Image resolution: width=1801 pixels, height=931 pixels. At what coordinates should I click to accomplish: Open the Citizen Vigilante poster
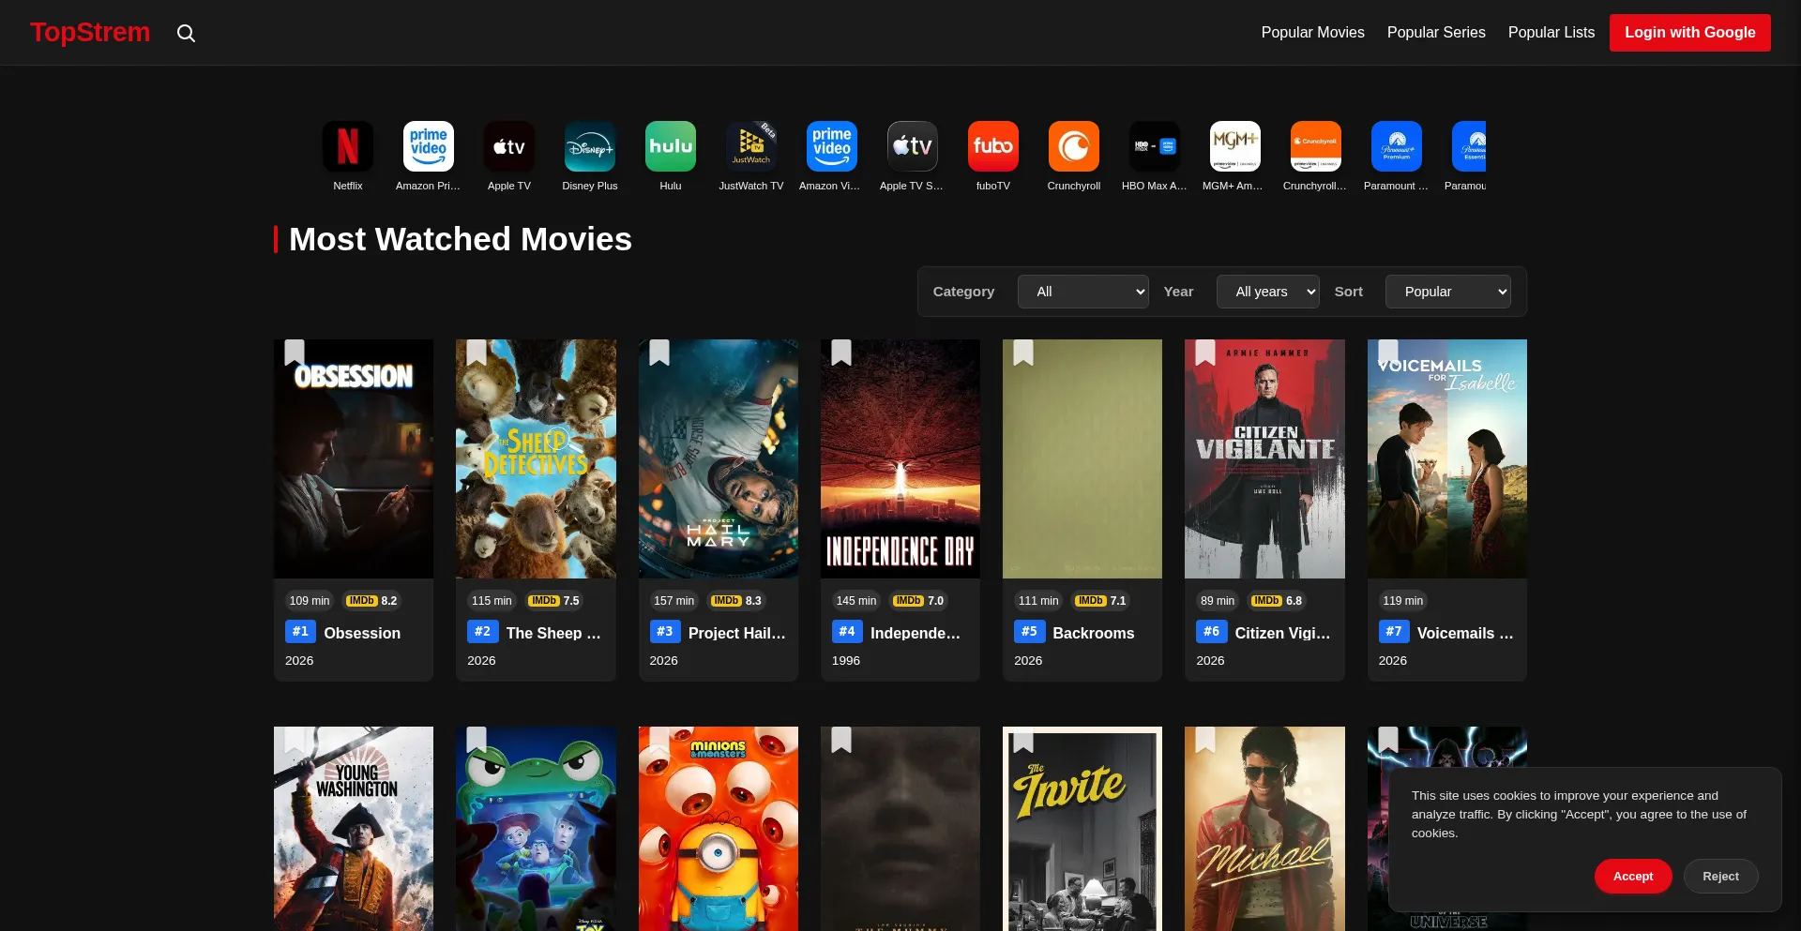tap(1264, 458)
